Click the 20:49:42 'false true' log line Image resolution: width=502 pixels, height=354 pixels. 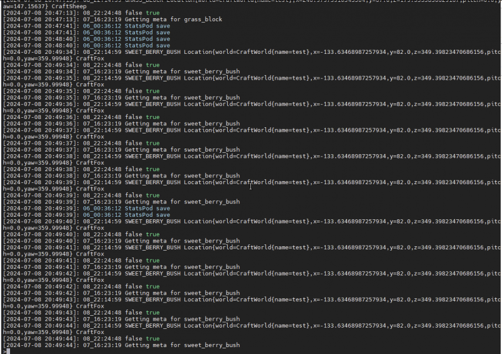(82, 286)
